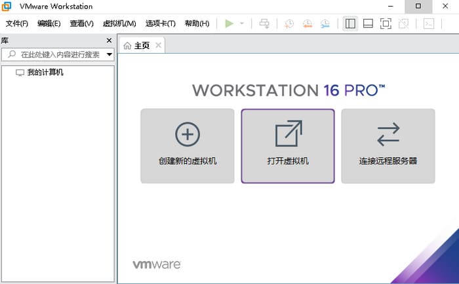Screen dimensions: 459x284
Task: Enter full screen mode icon
Action: point(386,24)
